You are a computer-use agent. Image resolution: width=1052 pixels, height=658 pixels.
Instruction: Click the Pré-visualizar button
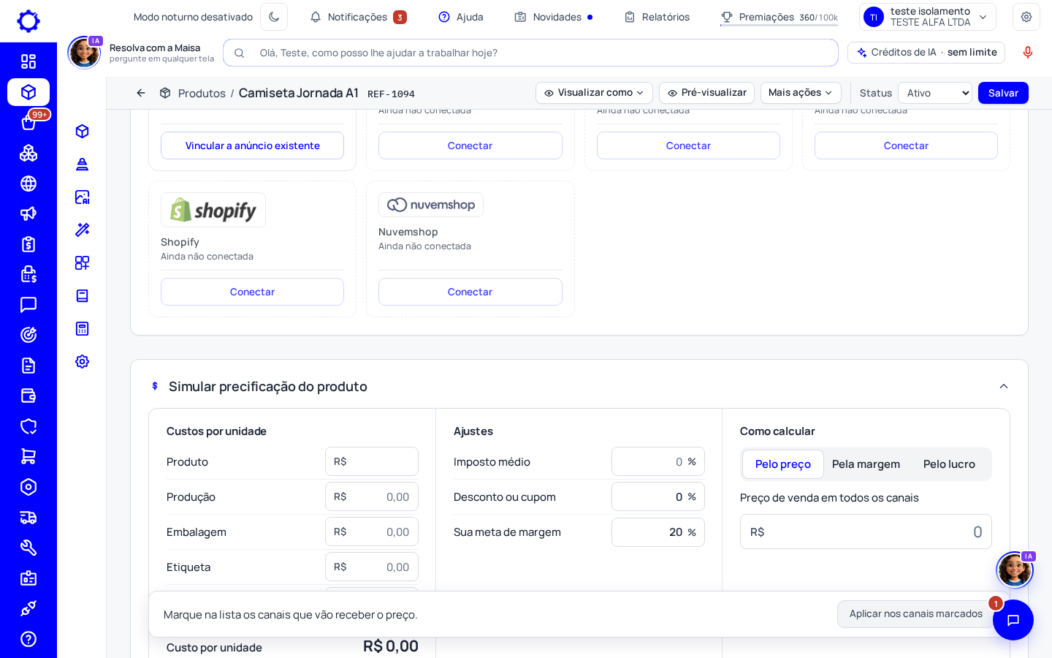[x=706, y=93]
